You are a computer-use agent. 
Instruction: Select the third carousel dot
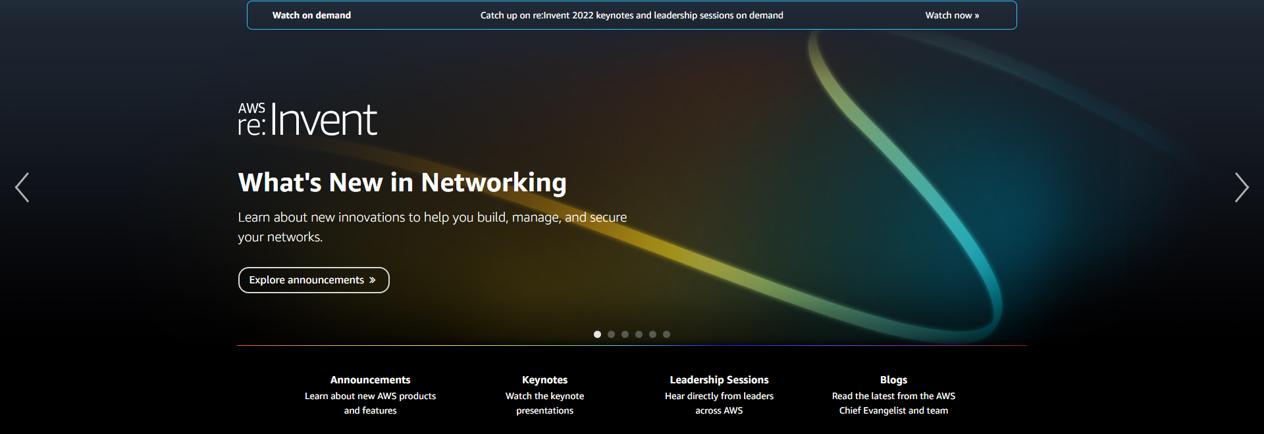625,334
